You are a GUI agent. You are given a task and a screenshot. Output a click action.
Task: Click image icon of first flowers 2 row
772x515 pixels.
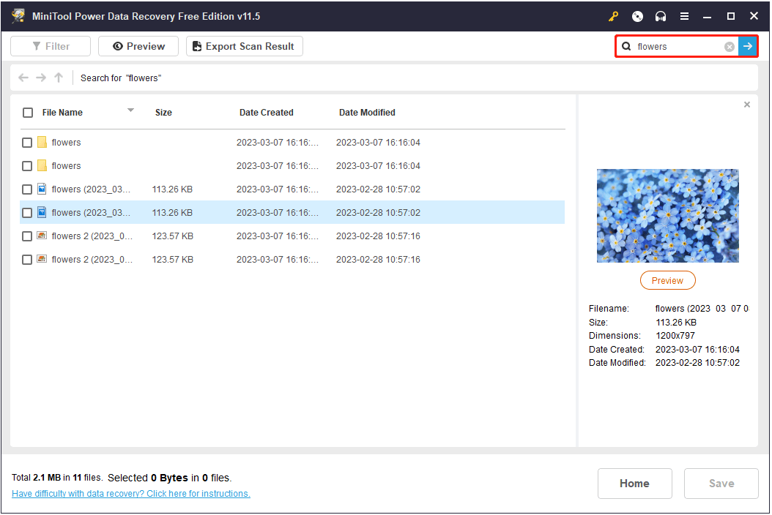[42, 236]
